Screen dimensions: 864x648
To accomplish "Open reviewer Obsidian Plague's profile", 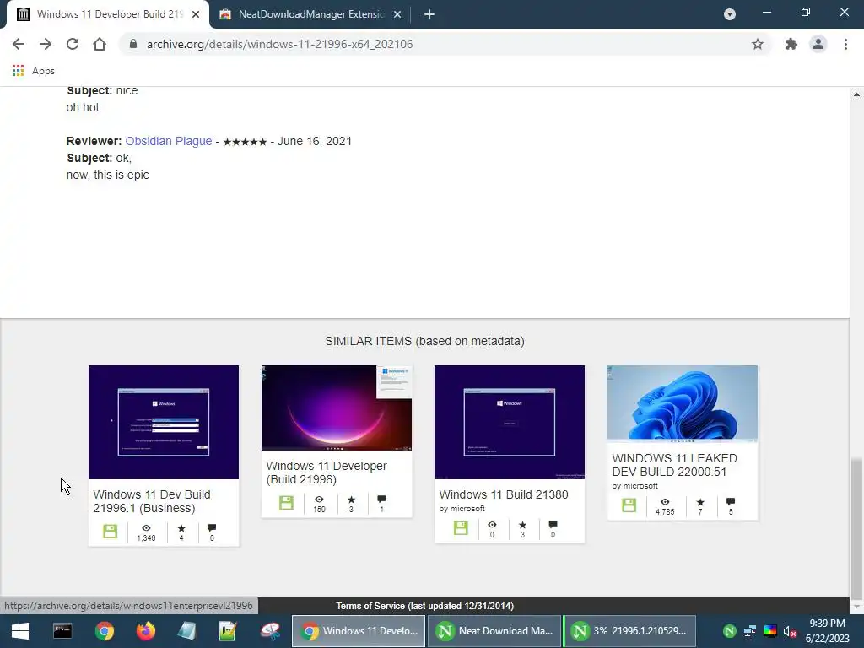I will coord(169,141).
